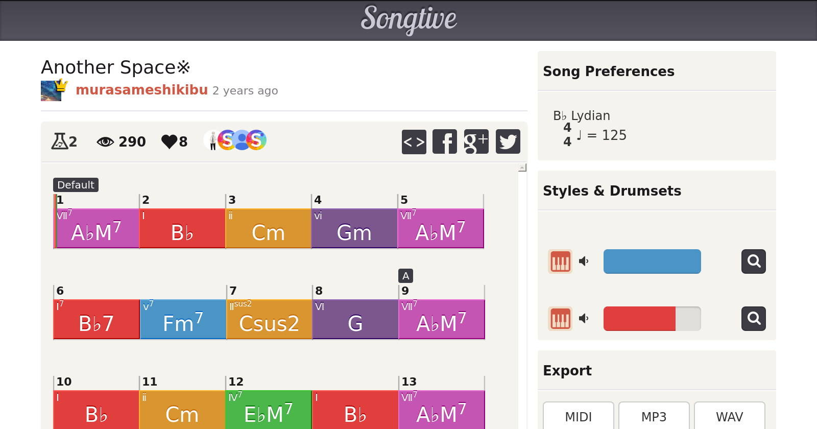Screen dimensions: 817x429
Task: Mute the red track speaker
Action: point(584,319)
